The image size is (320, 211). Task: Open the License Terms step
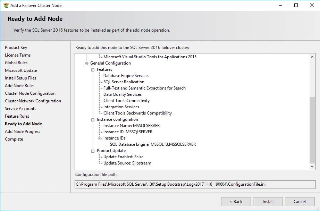pos(18,55)
